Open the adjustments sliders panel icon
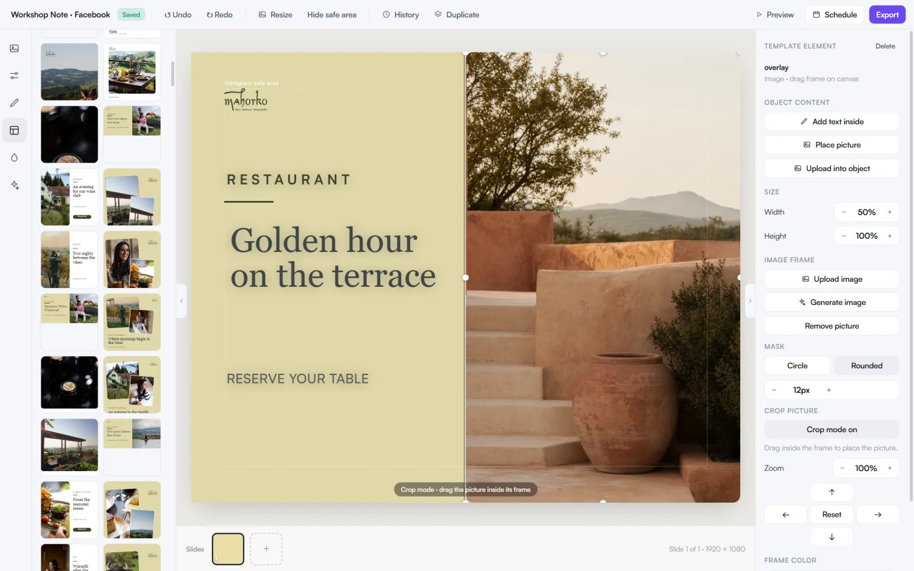914x571 pixels. [x=15, y=75]
